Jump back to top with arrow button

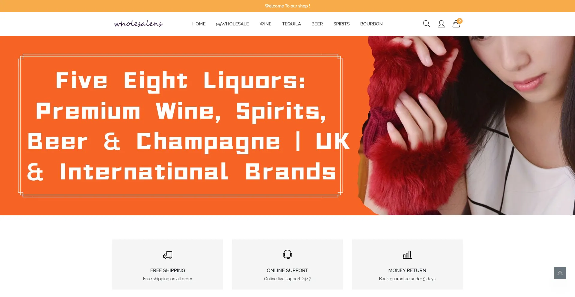point(560,273)
